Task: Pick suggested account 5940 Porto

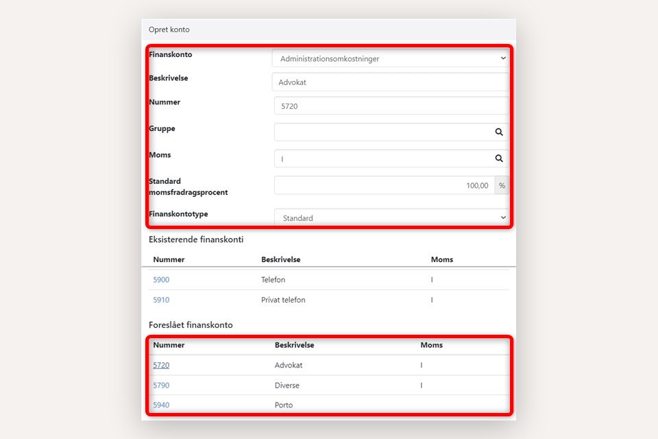Action: [161, 405]
